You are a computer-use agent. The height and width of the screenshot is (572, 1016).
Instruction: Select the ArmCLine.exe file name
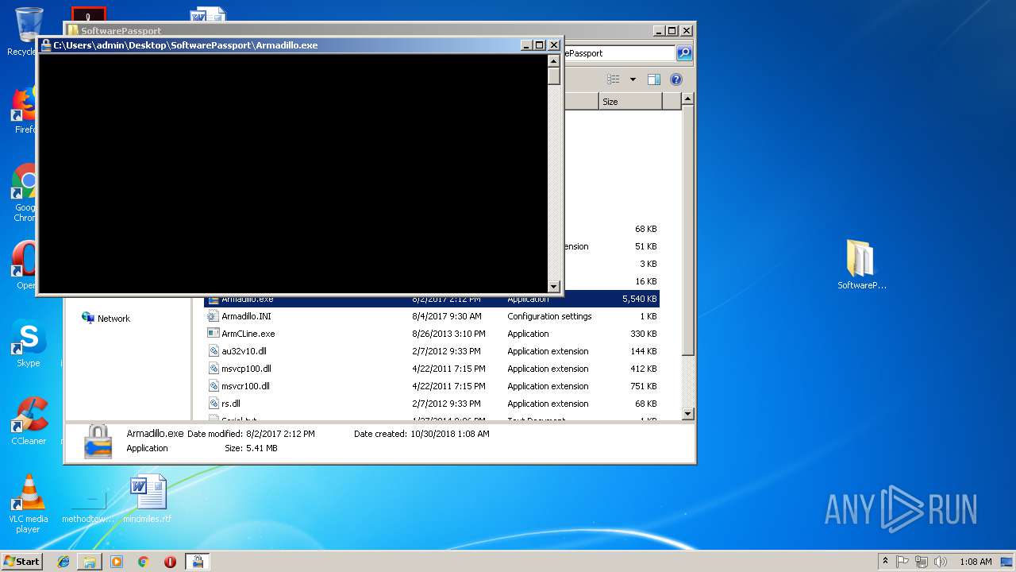coord(248,334)
